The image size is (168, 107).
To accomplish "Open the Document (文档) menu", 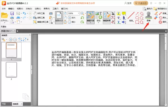I will click(x=29, y=9).
